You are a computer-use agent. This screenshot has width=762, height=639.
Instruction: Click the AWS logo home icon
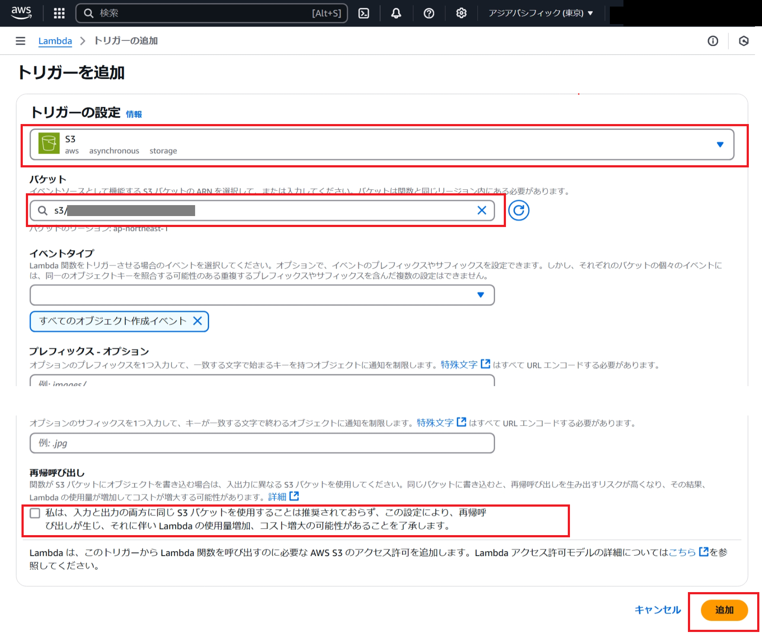(x=21, y=13)
